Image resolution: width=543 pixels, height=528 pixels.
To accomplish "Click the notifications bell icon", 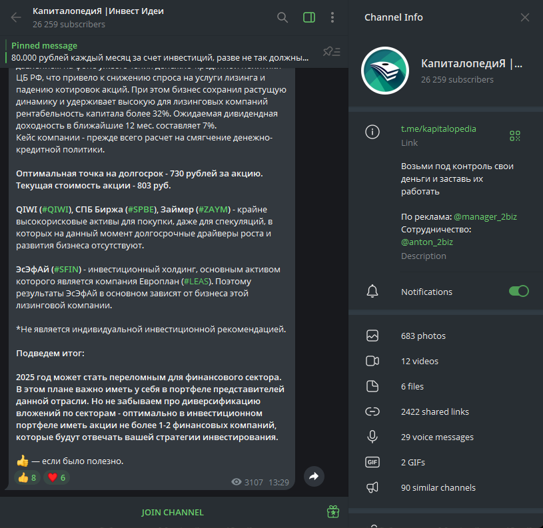I will click(372, 292).
